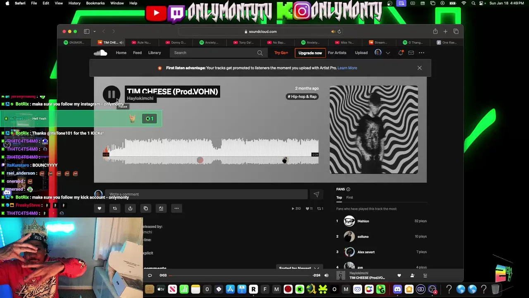The width and height of the screenshot is (529, 298).
Task: Click the search magnifier icon
Action: click(x=260, y=53)
